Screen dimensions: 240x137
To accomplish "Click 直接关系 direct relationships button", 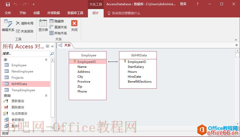I will coord(58,27).
